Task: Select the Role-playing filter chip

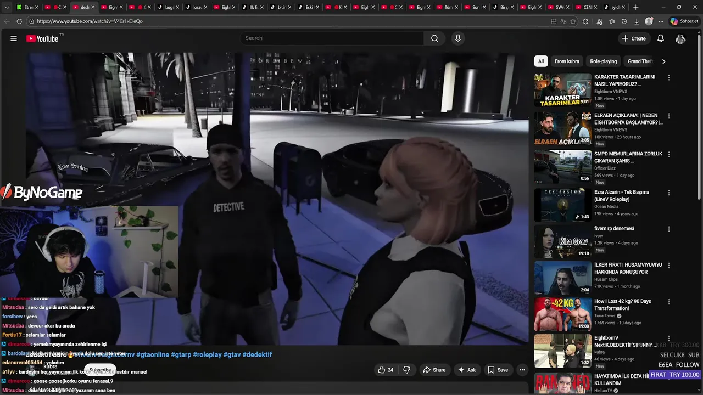Action: click(x=604, y=61)
